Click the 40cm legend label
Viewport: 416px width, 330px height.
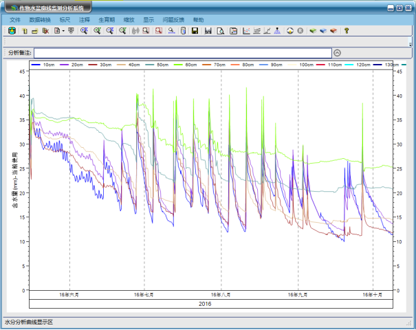point(134,65)
